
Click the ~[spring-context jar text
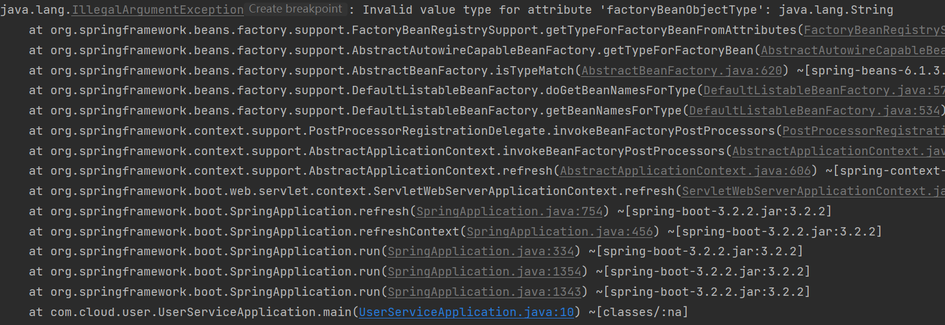pyautogui.click(x=885, y=171)
